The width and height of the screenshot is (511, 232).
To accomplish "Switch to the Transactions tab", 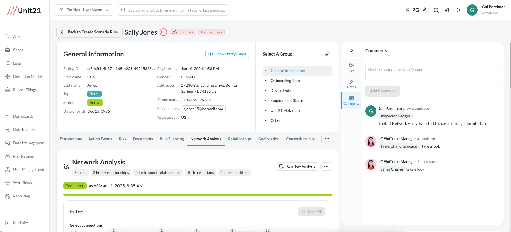I will (x=70, y=139).
